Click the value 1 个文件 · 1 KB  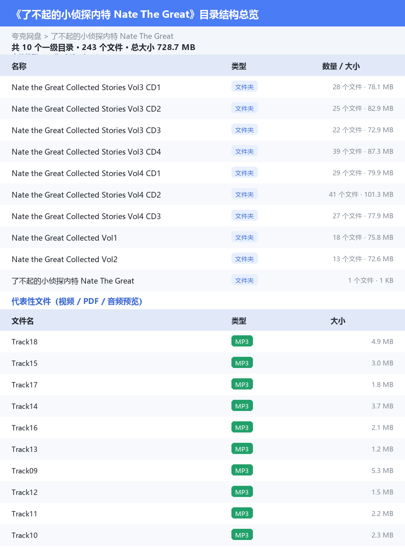click(x=371, y=280)
